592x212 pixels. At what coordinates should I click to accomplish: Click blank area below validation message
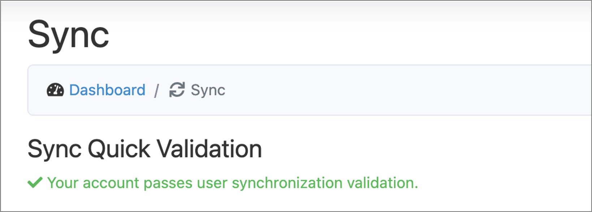tap(289, 202)
